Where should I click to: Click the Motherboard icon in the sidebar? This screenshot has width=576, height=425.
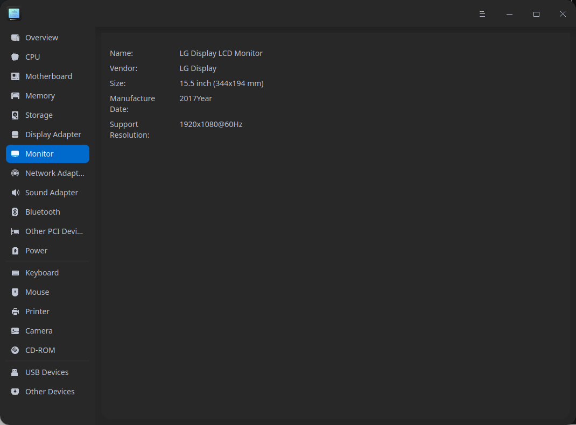(x=15, y=76)
